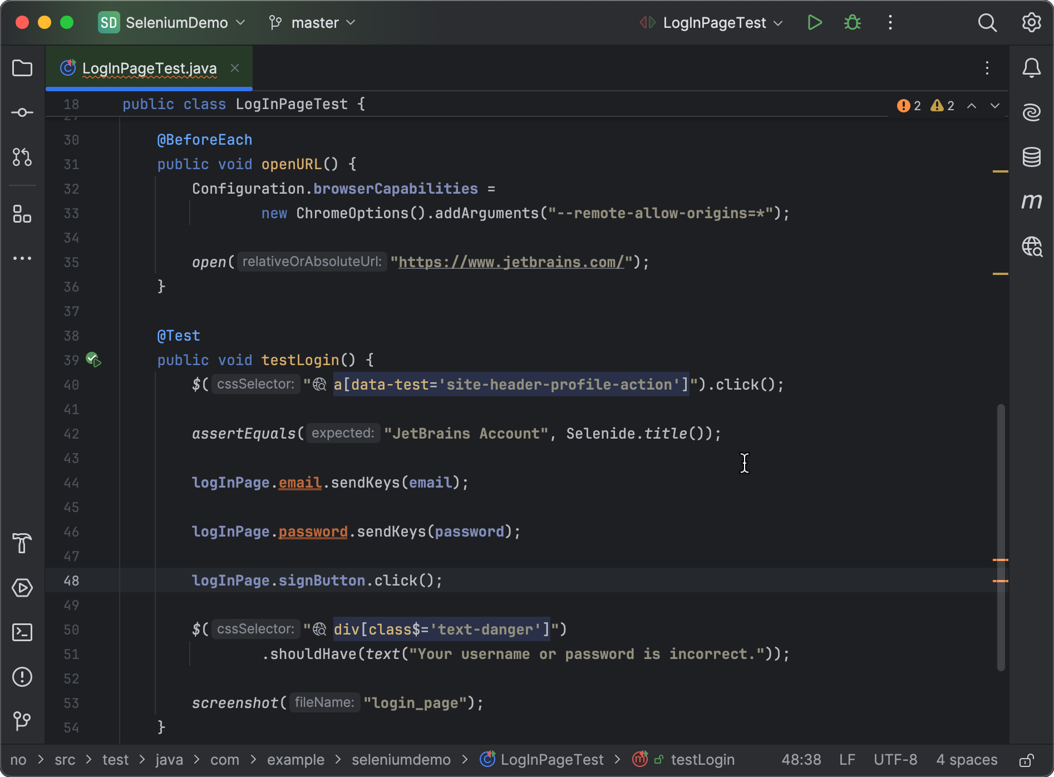This screenshot has width=1054, height=777.
Task: Open the editor options three-dot menu
Action: [x=987, y=68]
